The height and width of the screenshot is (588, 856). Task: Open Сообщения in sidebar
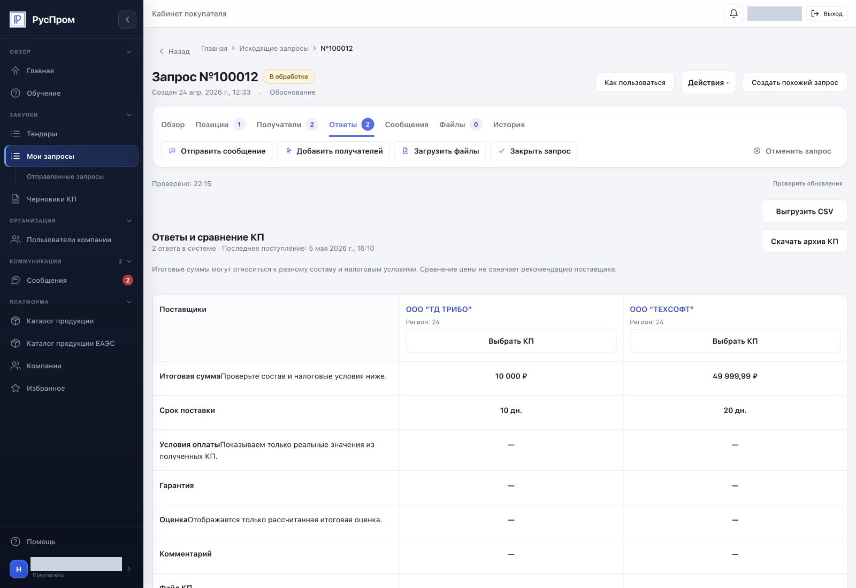click(x=72, y=280)
